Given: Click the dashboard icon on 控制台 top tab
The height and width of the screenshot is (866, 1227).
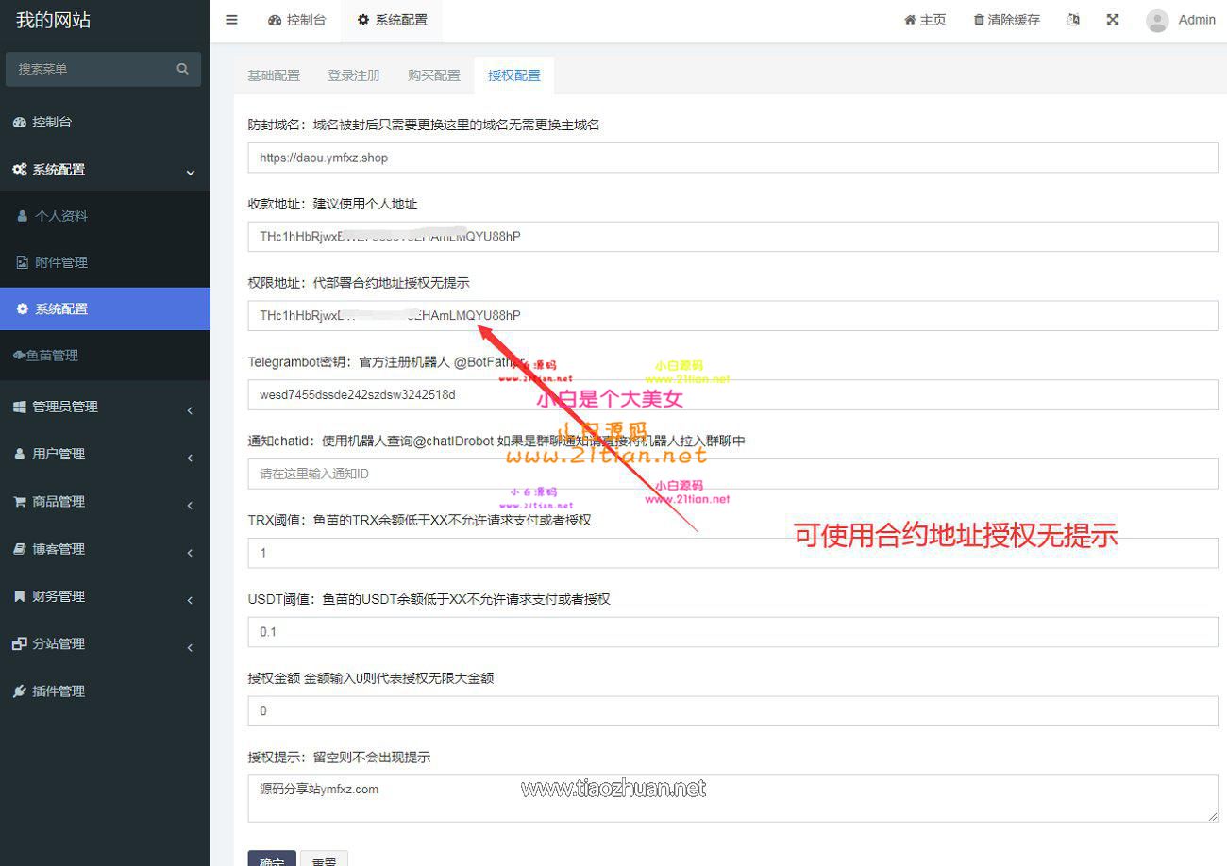Looking at the screenshot, I should click(x=275, y=20).
